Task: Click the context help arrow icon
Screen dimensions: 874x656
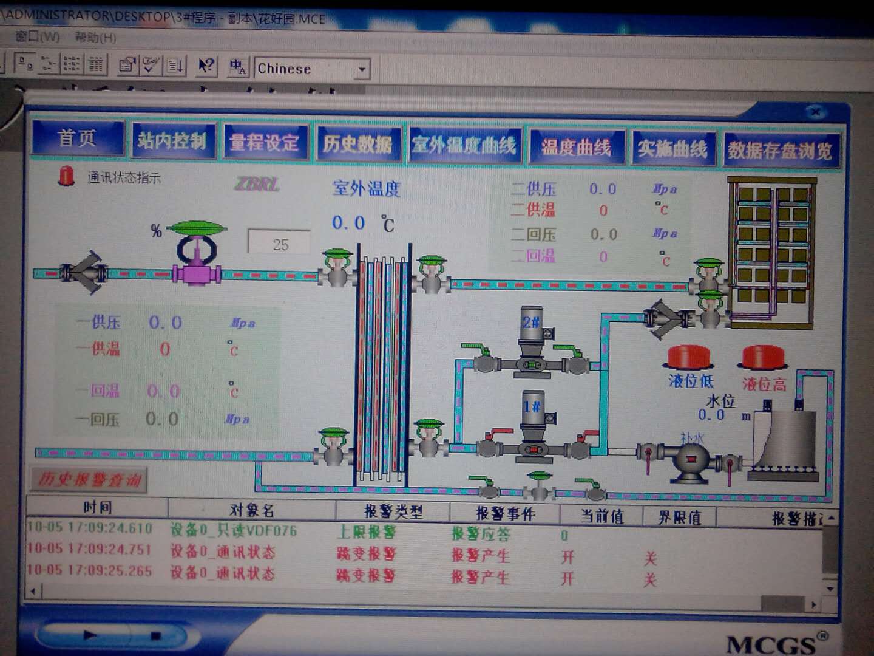Action: click(206, 66)
